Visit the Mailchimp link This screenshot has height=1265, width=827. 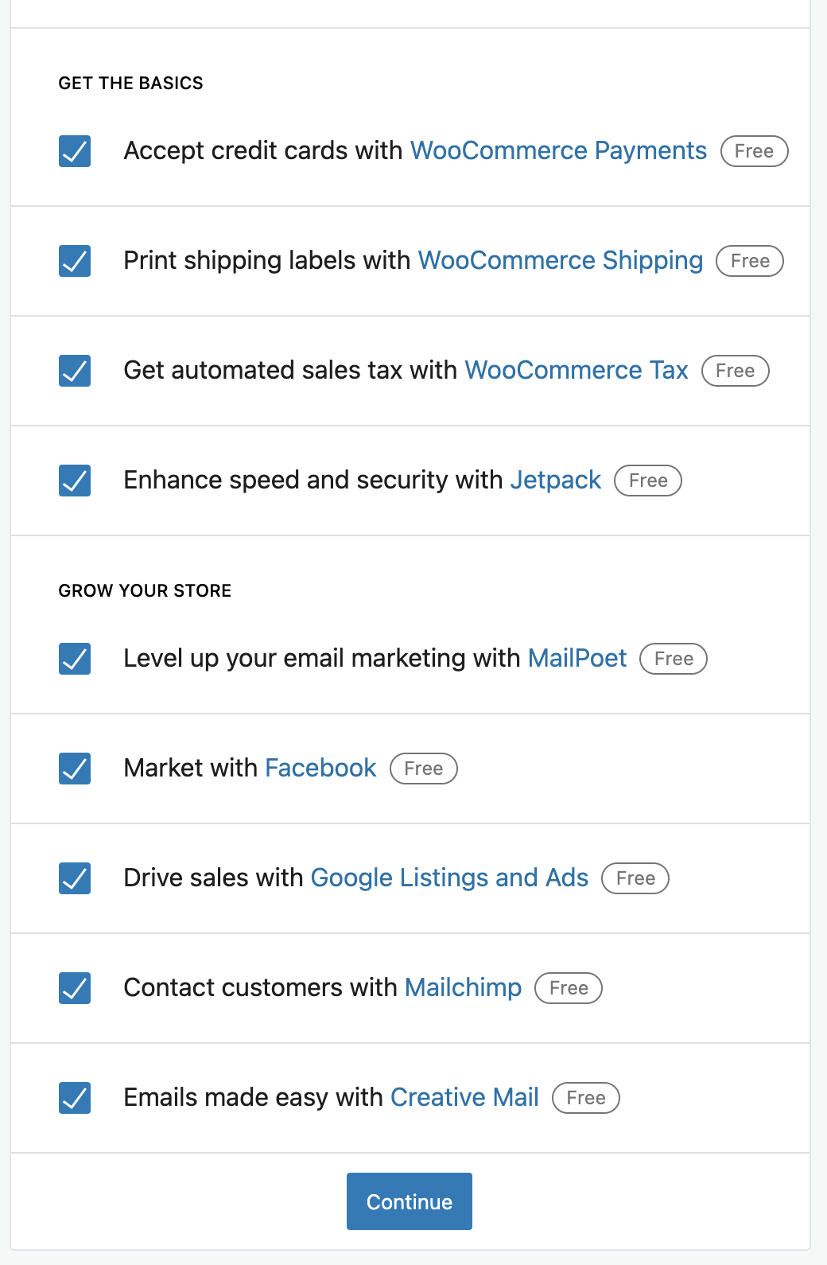(x=464, y=987)
